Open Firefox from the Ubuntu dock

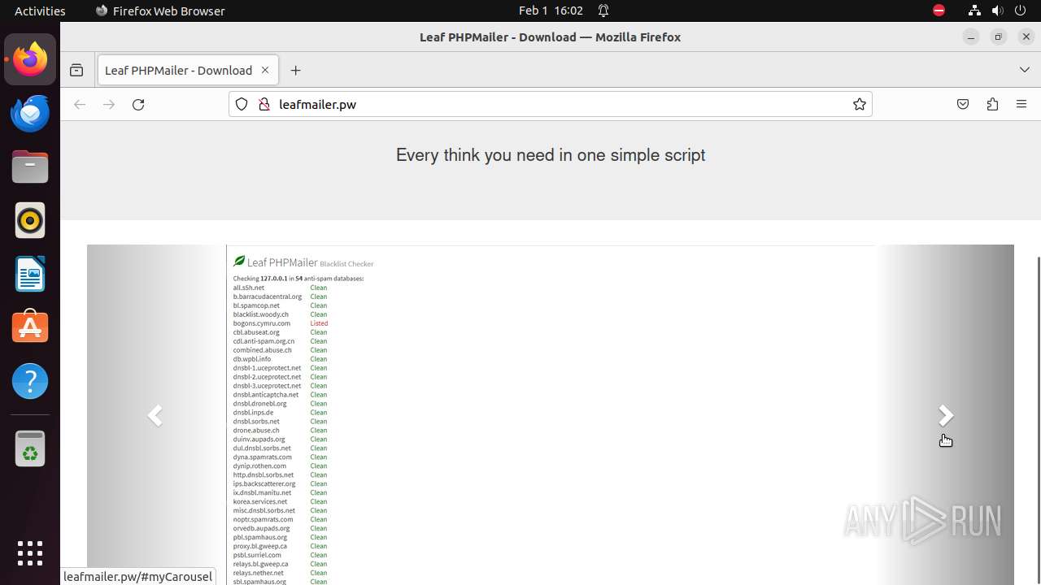click(30, 59)
